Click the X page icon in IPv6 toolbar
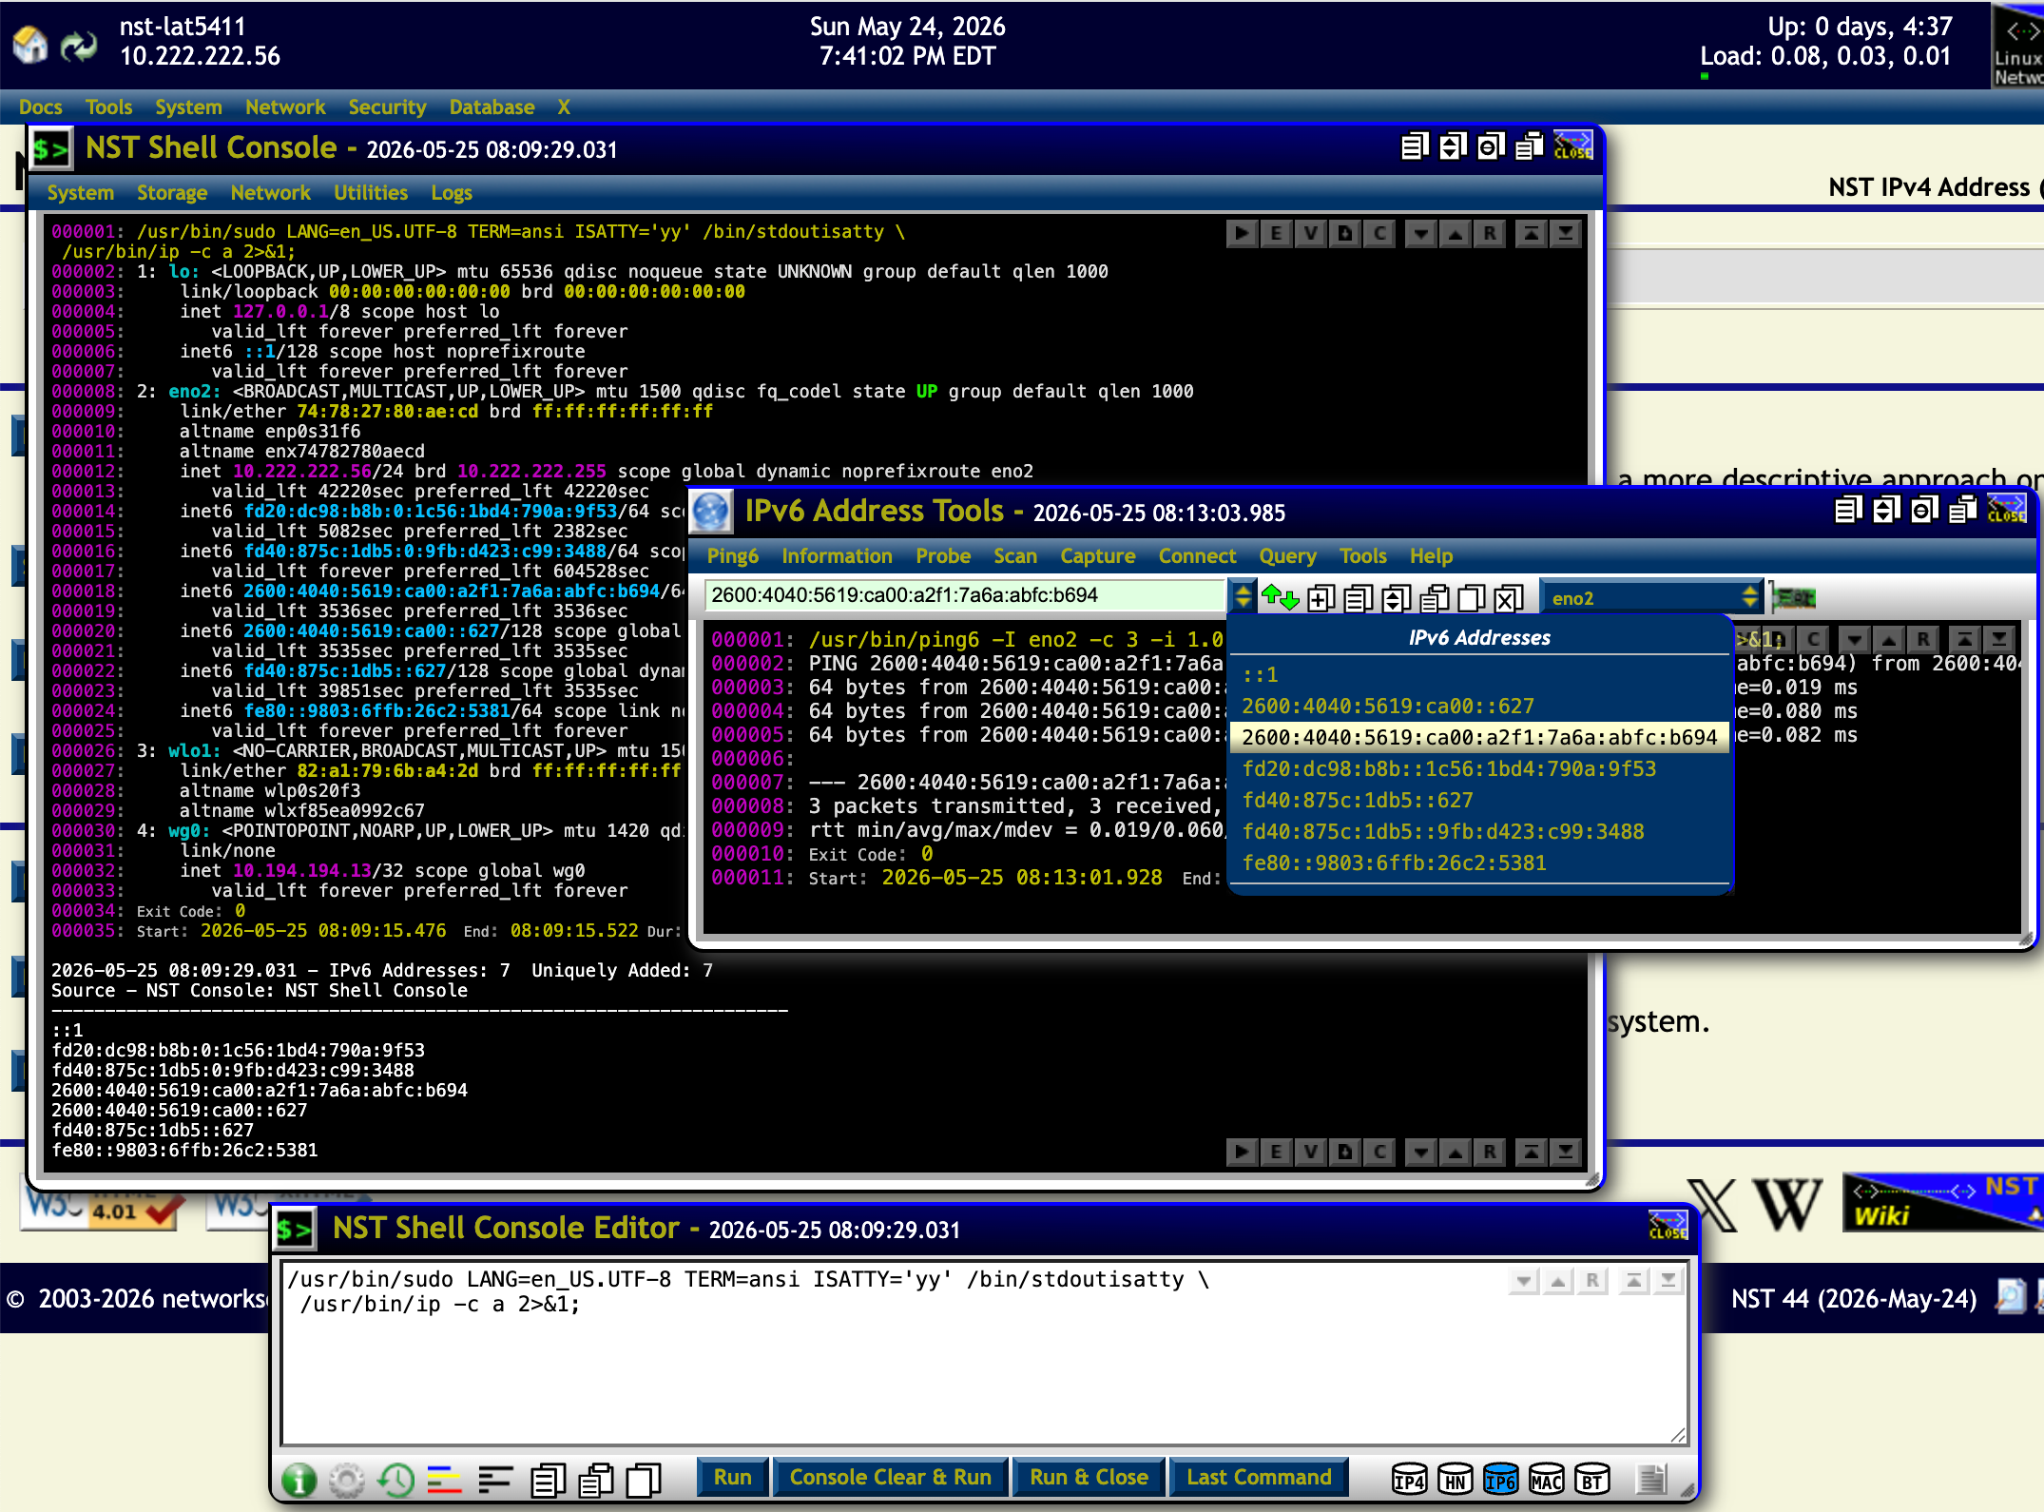This screenshot has width=2044, height=1512. pos(1508,598)
